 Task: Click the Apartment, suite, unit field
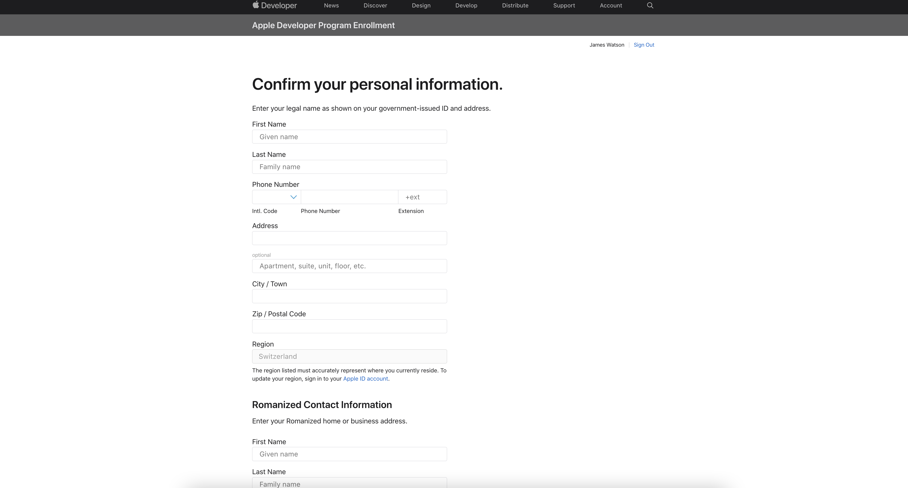(349, 266)
